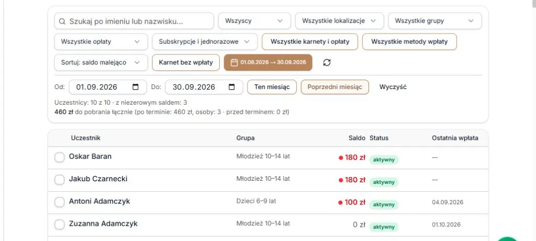Click the Dzieci 6–9 lat group cell
The image size is (536, 241).
pos(256,201)
